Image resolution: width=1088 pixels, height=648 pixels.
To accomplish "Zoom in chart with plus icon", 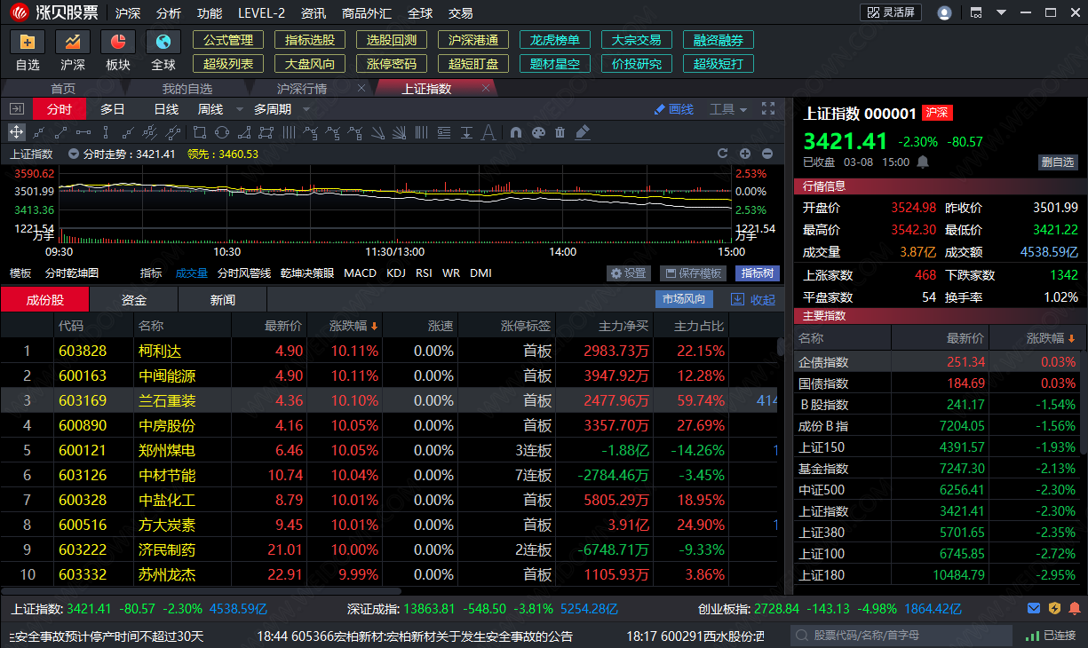I will 745,154.
